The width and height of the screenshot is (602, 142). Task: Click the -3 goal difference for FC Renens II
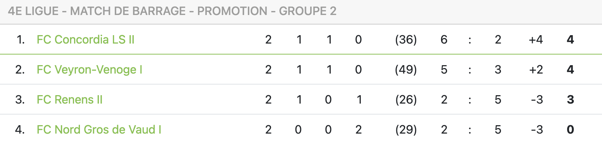pyautogui.click(x=537, y=100)
